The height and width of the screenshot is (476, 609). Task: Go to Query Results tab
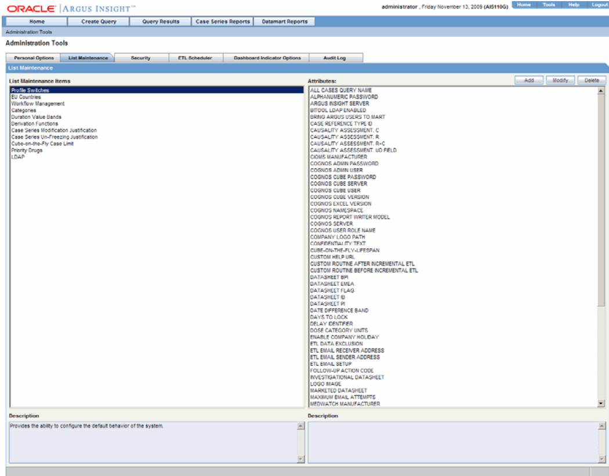point(161,21)
